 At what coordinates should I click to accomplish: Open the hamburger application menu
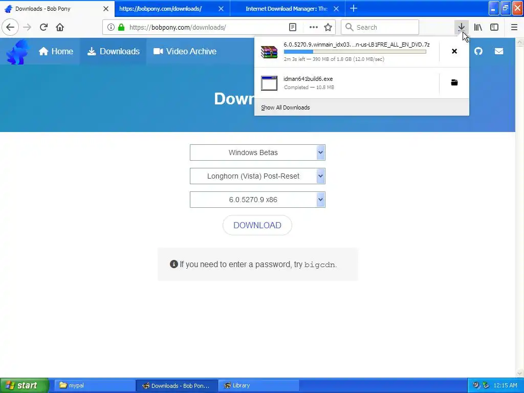514,27
